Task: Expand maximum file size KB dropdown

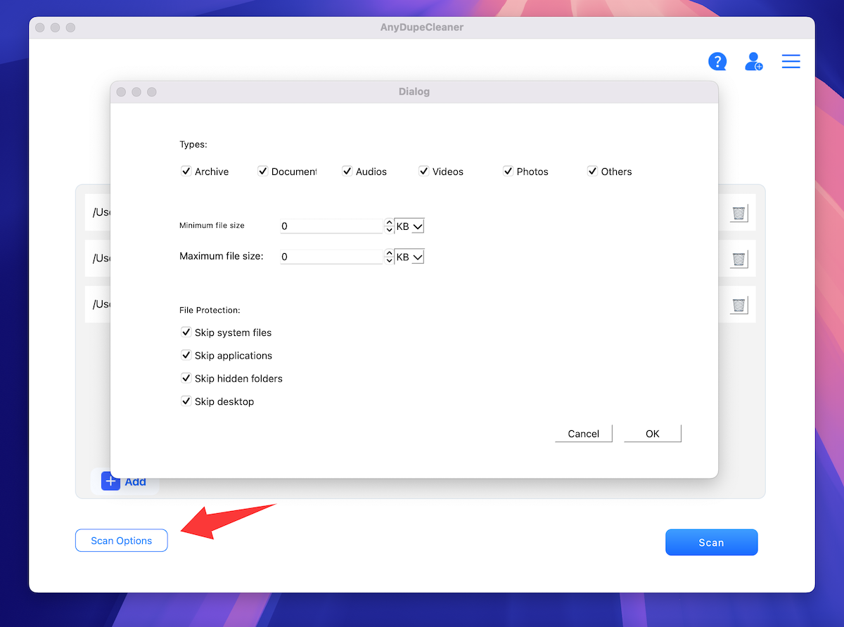Action: [409, 257]
